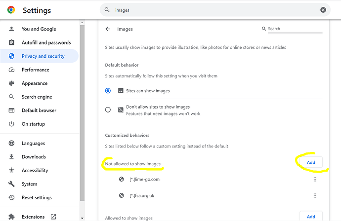The width and height of the screenshot is (341, 221).
Task: Open Autofill and passwords section
Action: tap(46, 43)
